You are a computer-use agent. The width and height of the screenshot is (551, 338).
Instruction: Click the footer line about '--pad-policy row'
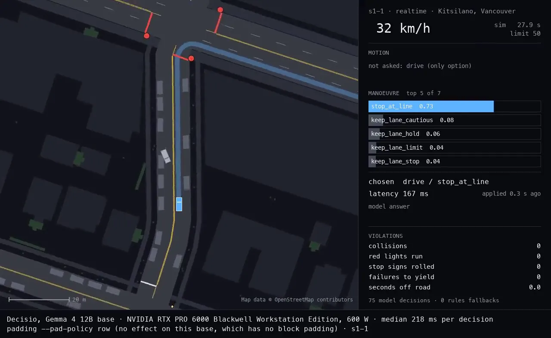pyautogui.click(x=188, y=329)
